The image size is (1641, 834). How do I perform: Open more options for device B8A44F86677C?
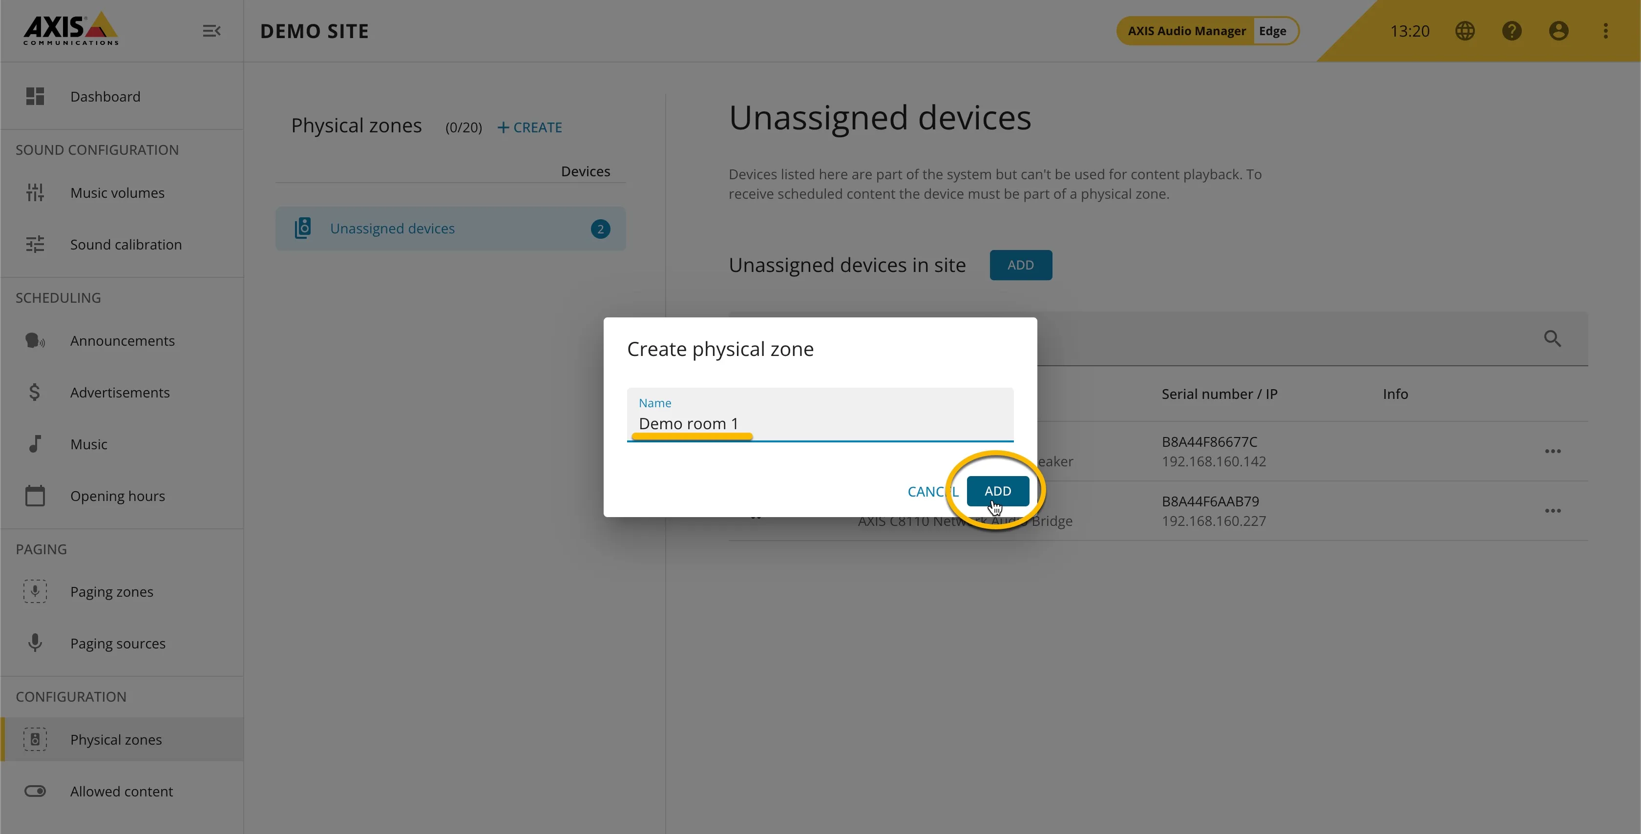pos(1553,451)
